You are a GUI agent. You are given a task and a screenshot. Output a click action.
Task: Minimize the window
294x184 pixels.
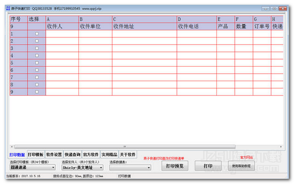coord(265,9)
